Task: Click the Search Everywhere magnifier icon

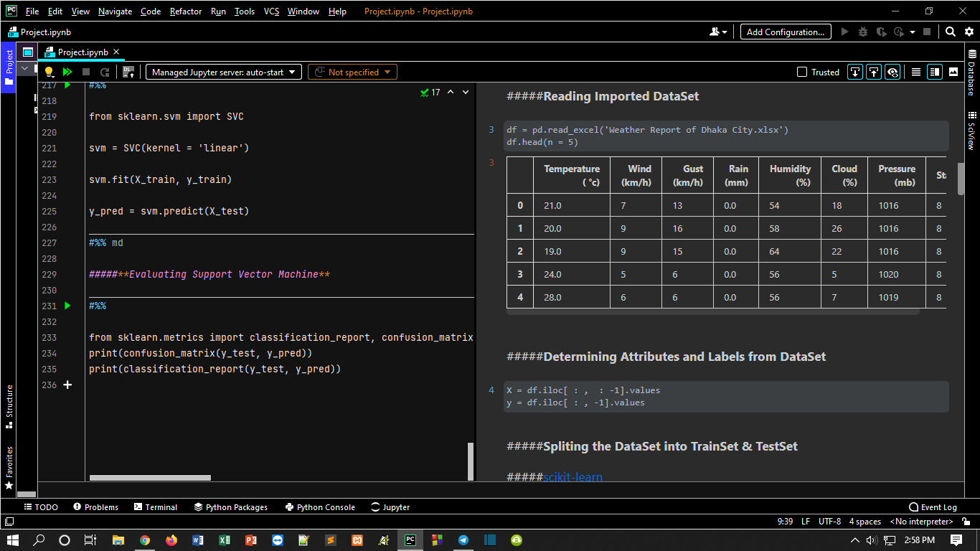Action: pyautogui.click(x=950, y=32)
